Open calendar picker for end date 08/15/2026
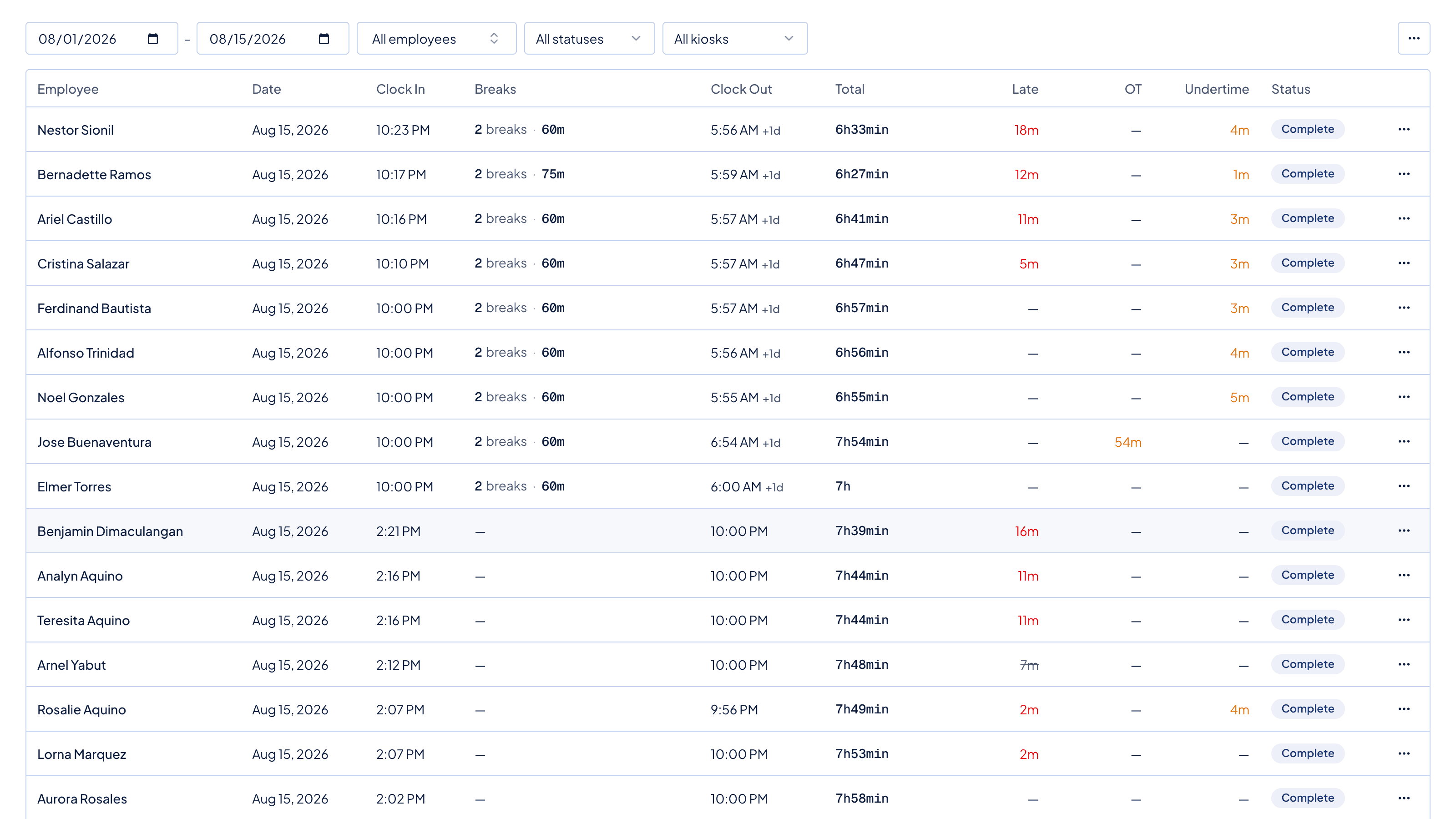Viewport: 1456px width, 819px height. click(x=324, y=38)
